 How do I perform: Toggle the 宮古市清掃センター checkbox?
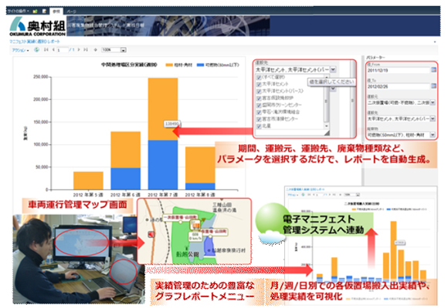[259, 119]
